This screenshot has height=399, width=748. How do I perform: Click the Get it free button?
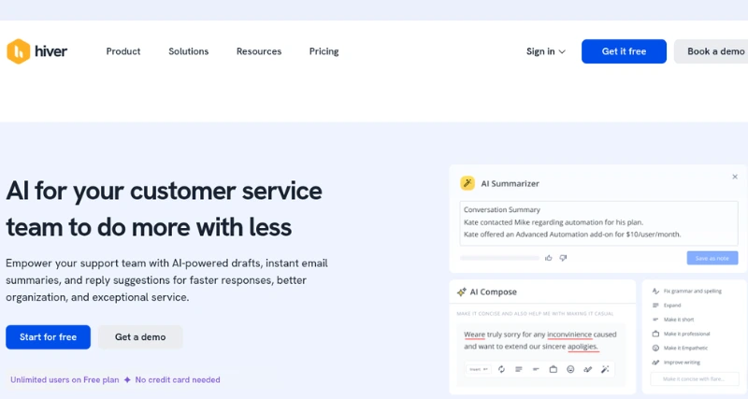[624, 51]
